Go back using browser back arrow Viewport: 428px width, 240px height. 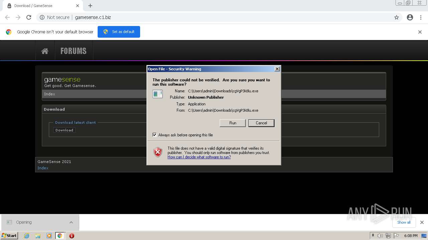7,17
